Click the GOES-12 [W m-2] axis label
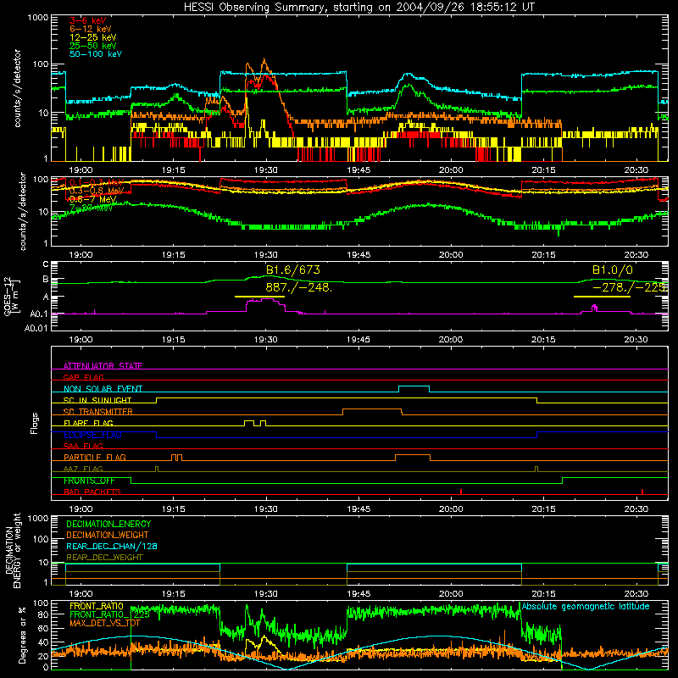This screenshot has width=678, height=678. 10,296
